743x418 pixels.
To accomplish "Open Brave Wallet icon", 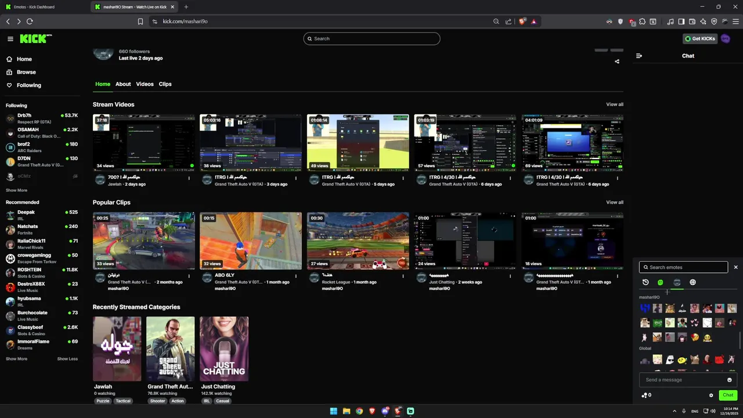I will (x=692, y=21).
